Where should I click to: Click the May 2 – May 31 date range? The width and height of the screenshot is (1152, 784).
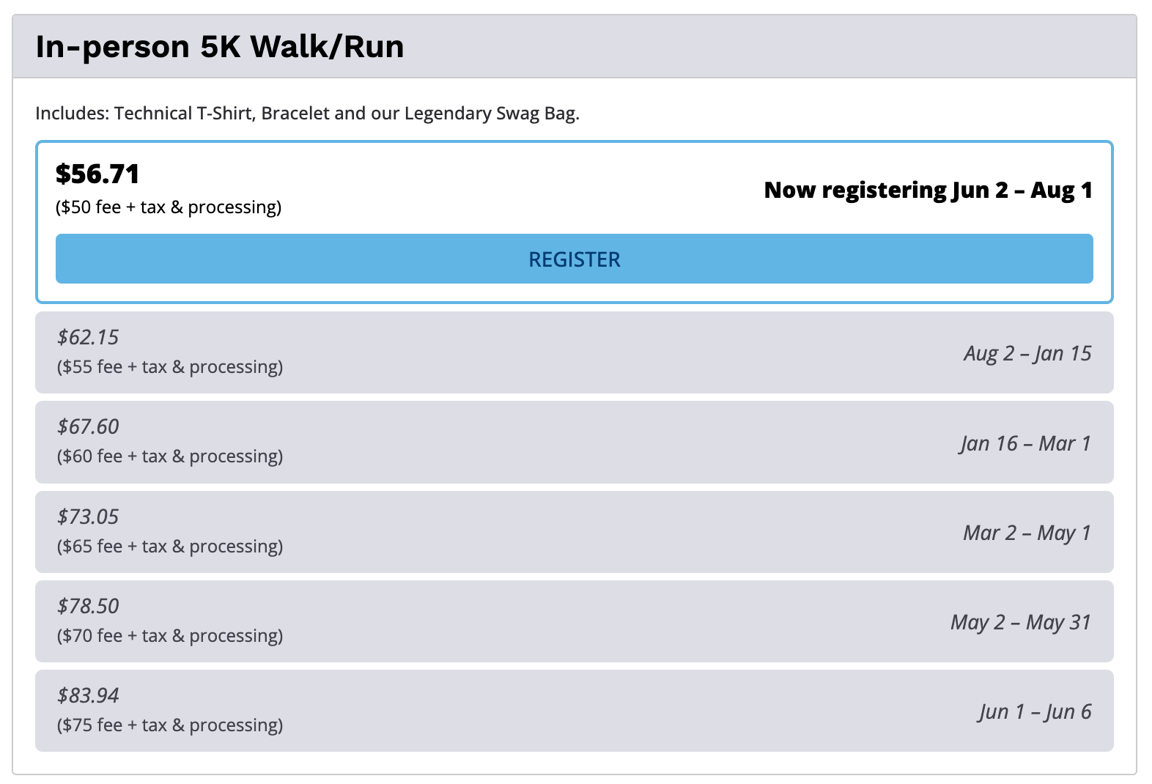coord(1021,622)
